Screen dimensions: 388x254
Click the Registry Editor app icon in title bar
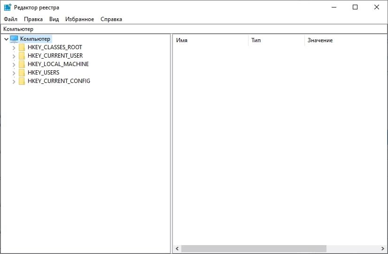(x=8, y=7)
